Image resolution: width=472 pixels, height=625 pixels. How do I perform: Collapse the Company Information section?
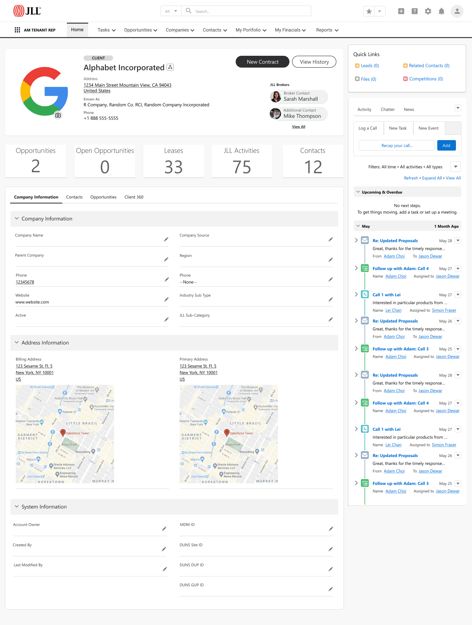(17, 219)
